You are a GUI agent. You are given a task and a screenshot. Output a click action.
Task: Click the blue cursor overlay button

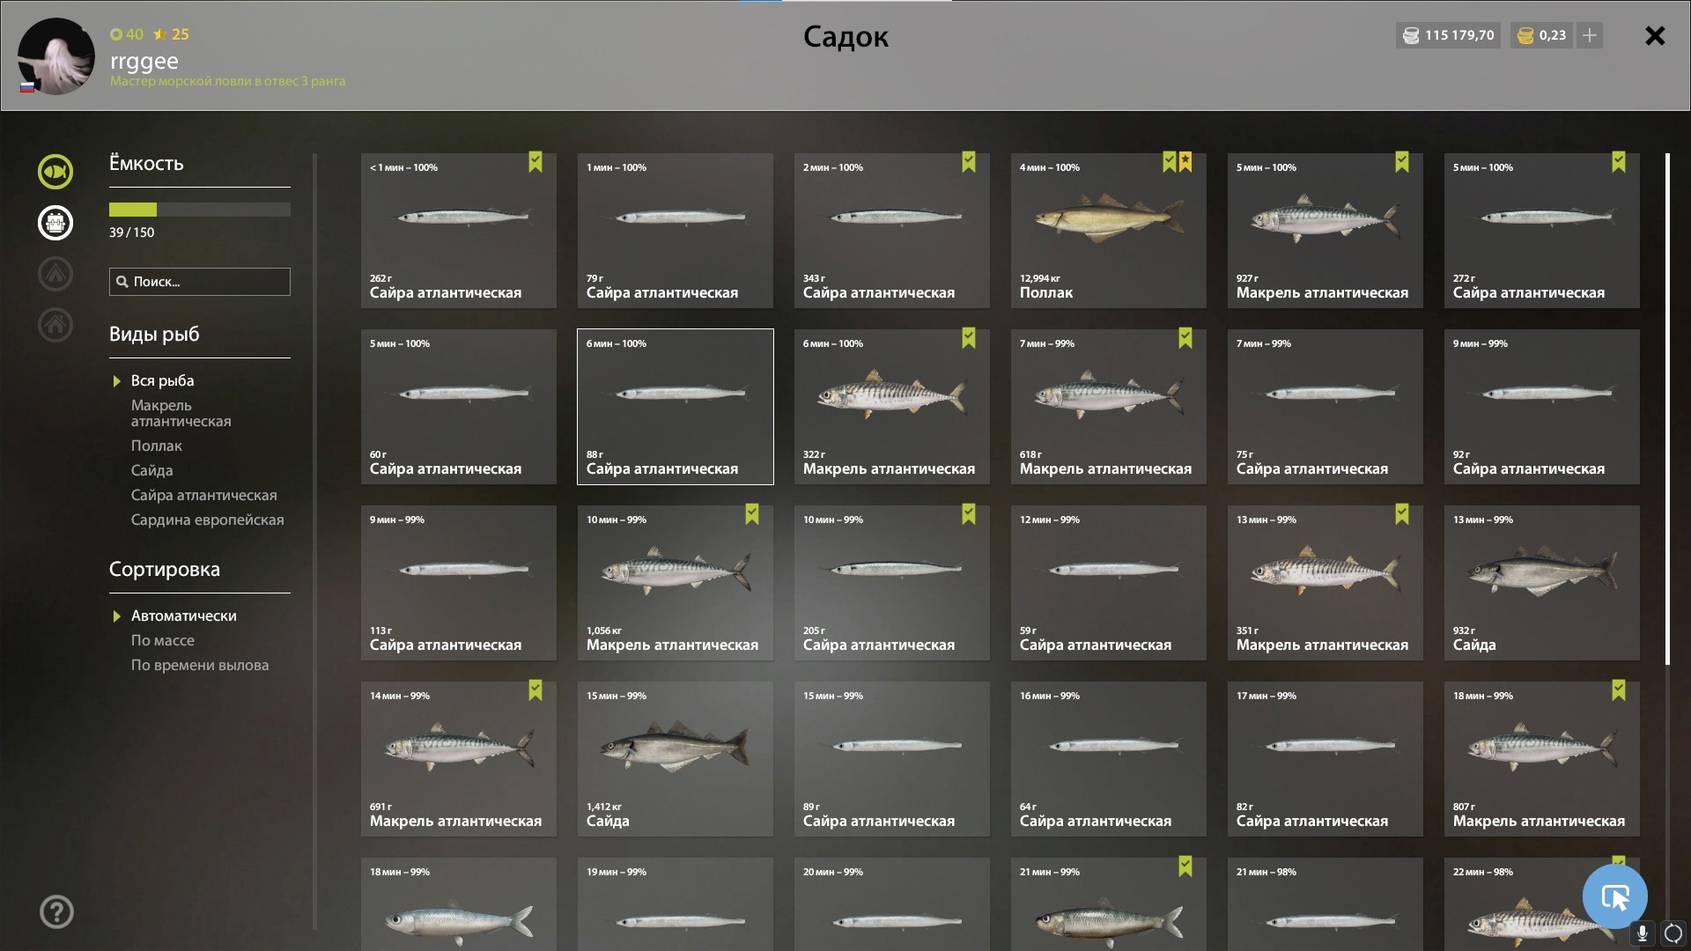(1615, 896)
